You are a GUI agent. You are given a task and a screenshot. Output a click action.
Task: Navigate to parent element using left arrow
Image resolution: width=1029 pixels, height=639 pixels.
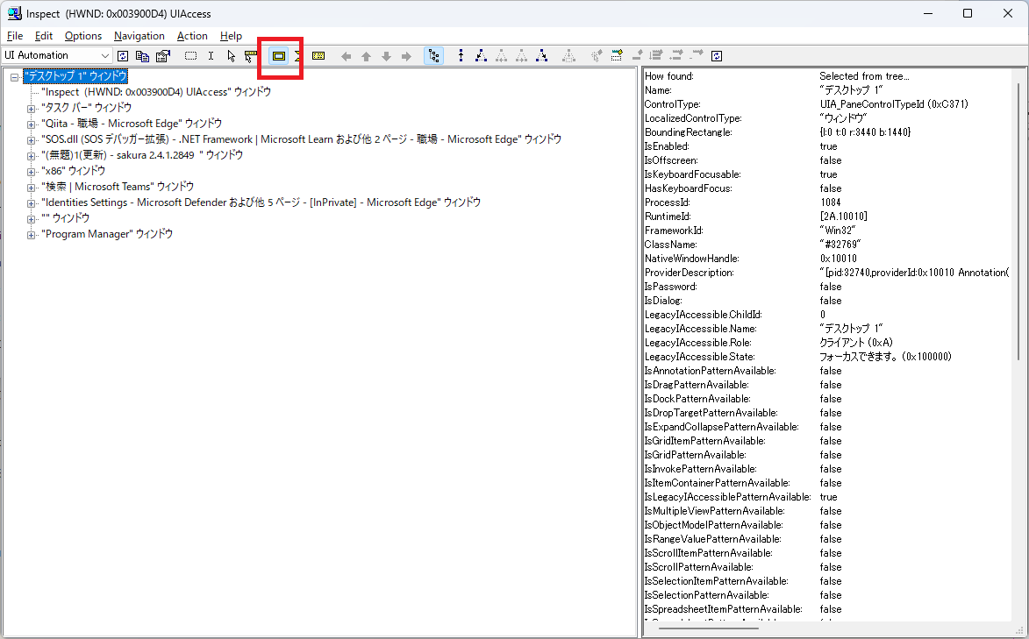pos(346,55)
